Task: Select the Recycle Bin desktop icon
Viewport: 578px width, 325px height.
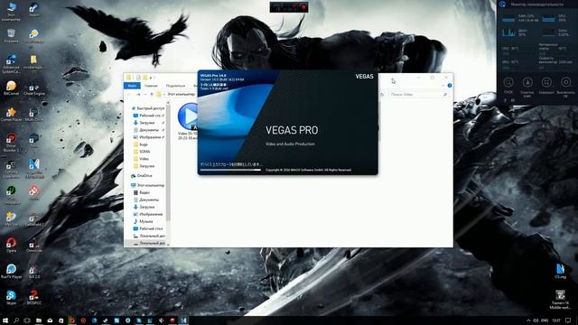Action: [x=11, y=36]
